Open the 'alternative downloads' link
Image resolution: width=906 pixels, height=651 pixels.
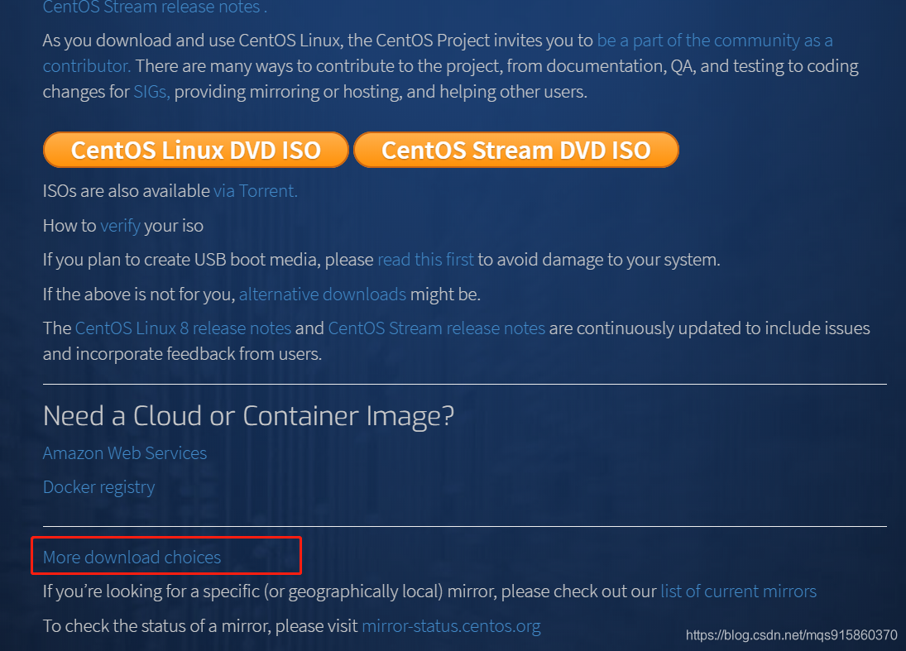(323, 294)
